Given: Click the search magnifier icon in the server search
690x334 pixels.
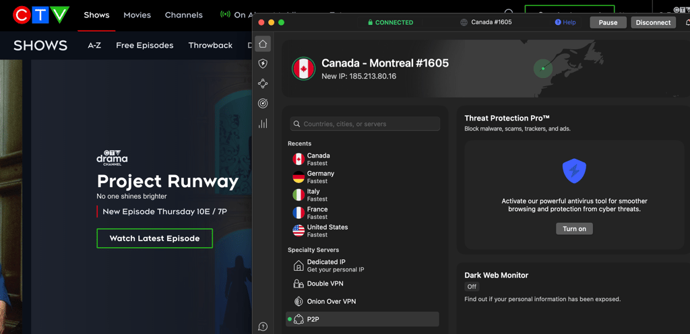Looking at the screenshot, I should pos(297,124).
